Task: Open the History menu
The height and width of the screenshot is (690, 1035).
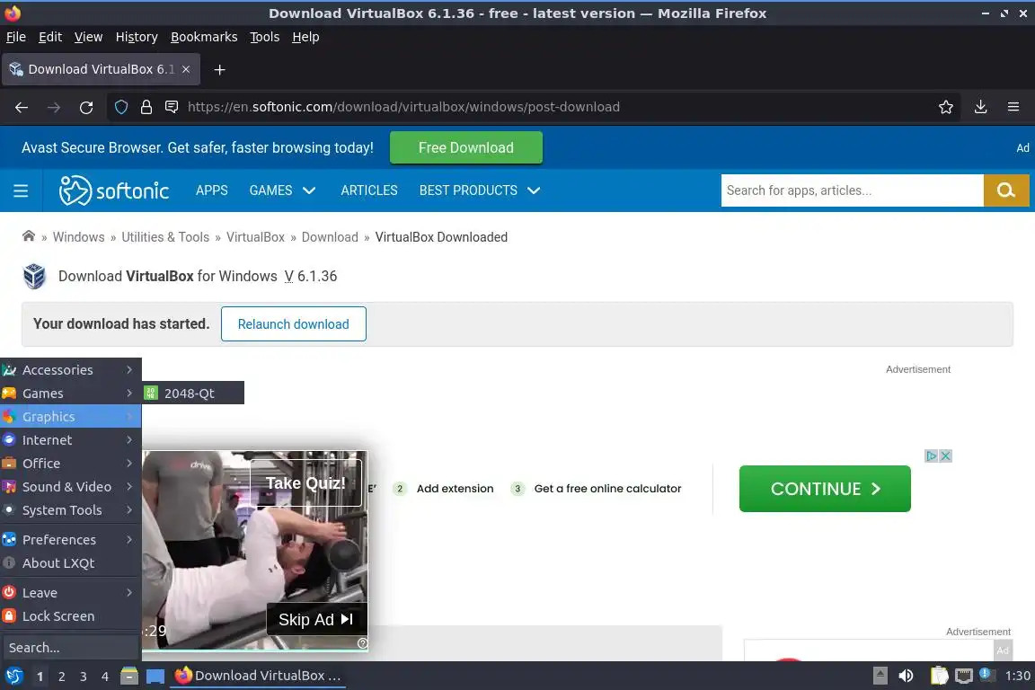Action: coord(137,37)
